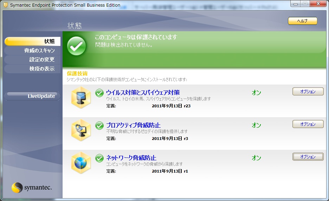Minimize the Symantec Endpoint Protection window
329x201 pixels.
(296, 4)
